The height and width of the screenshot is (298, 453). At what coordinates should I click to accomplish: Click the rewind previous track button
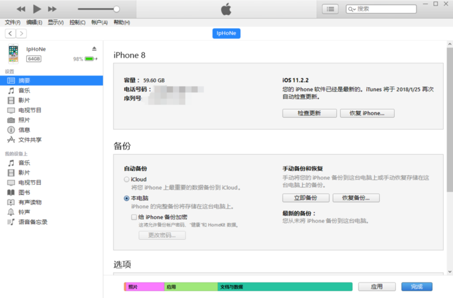(x=21, y=9)
